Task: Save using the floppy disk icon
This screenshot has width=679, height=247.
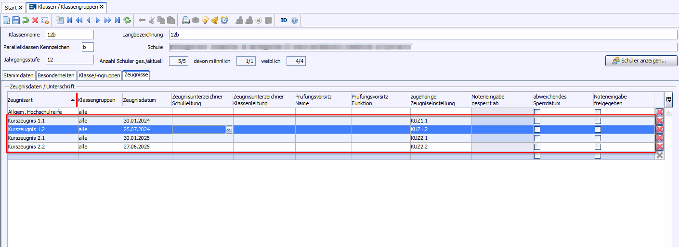Action: coord(15,20)
